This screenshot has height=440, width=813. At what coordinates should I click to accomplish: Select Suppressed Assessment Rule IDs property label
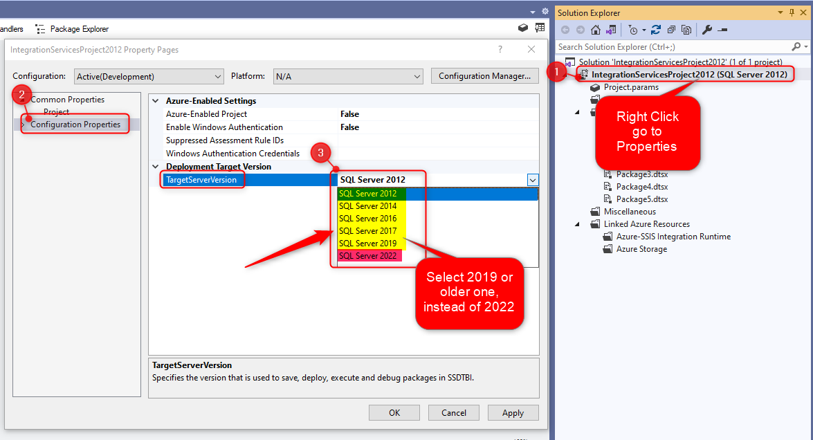tap(224, 140)
